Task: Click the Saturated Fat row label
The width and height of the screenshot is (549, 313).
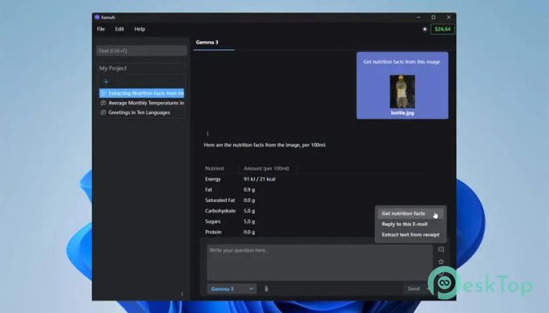Action: click(220, 200)
